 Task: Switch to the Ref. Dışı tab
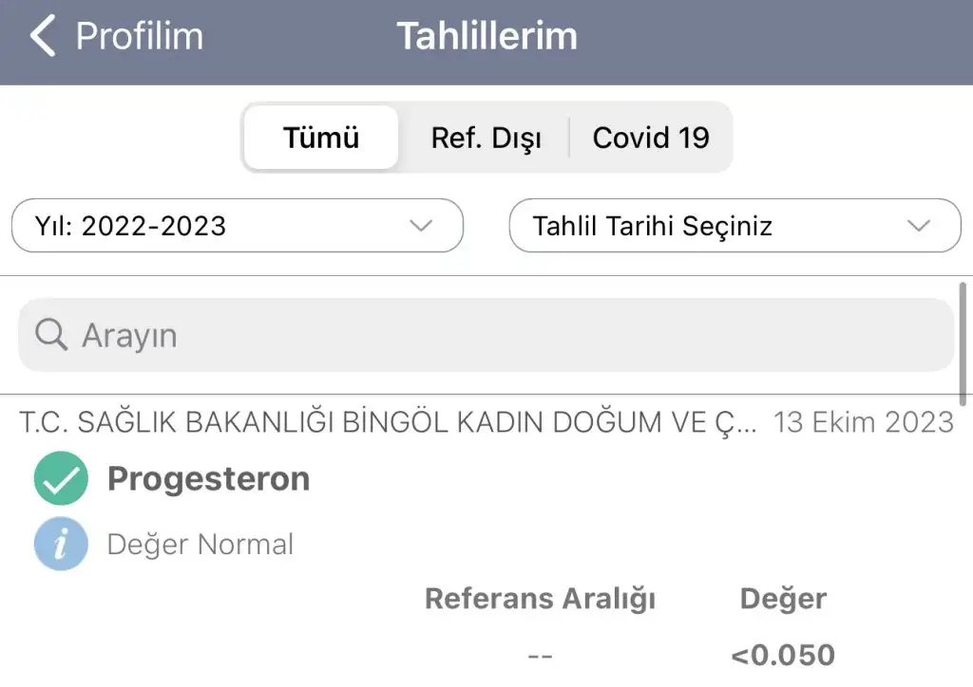click(486, 138)
